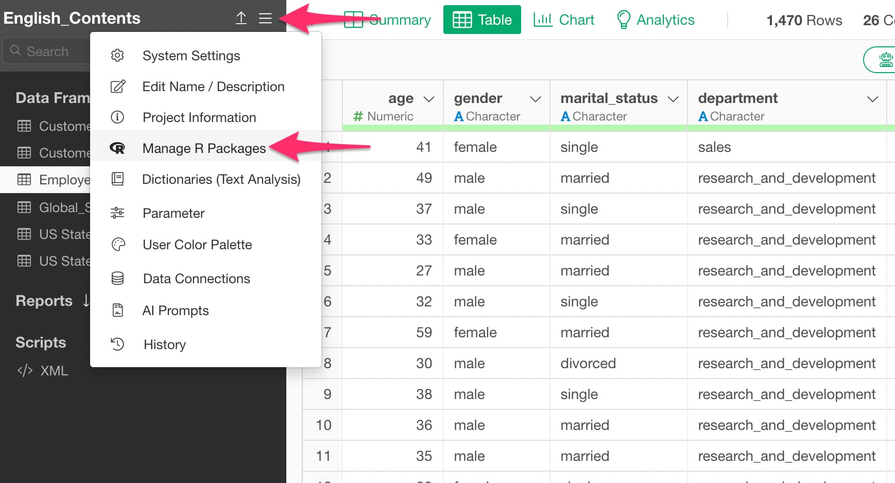Click the History clock icon
This screenshot has width=895, height=483.
[118, 344]
